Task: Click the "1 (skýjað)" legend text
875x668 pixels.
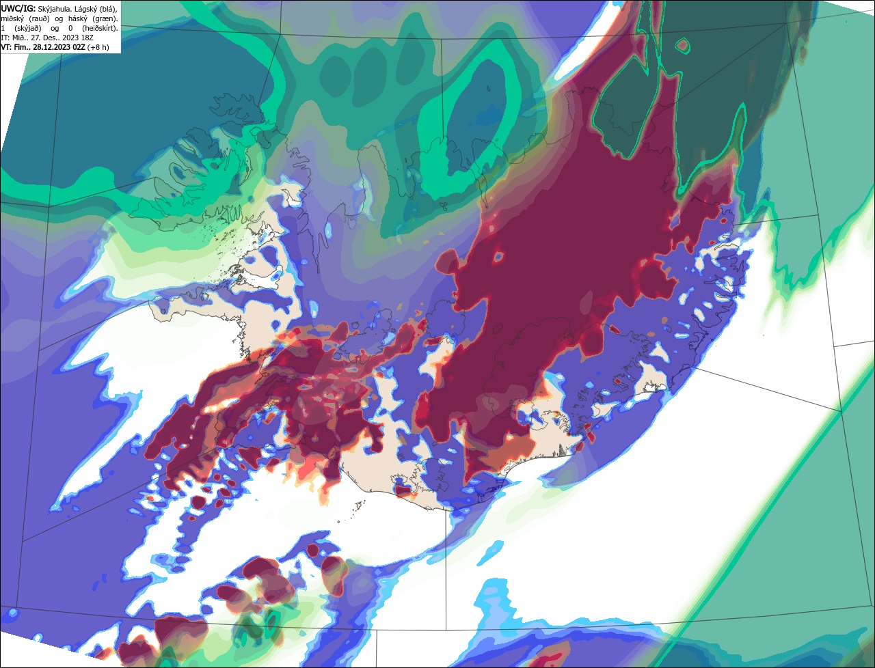Action: (21, 29)
